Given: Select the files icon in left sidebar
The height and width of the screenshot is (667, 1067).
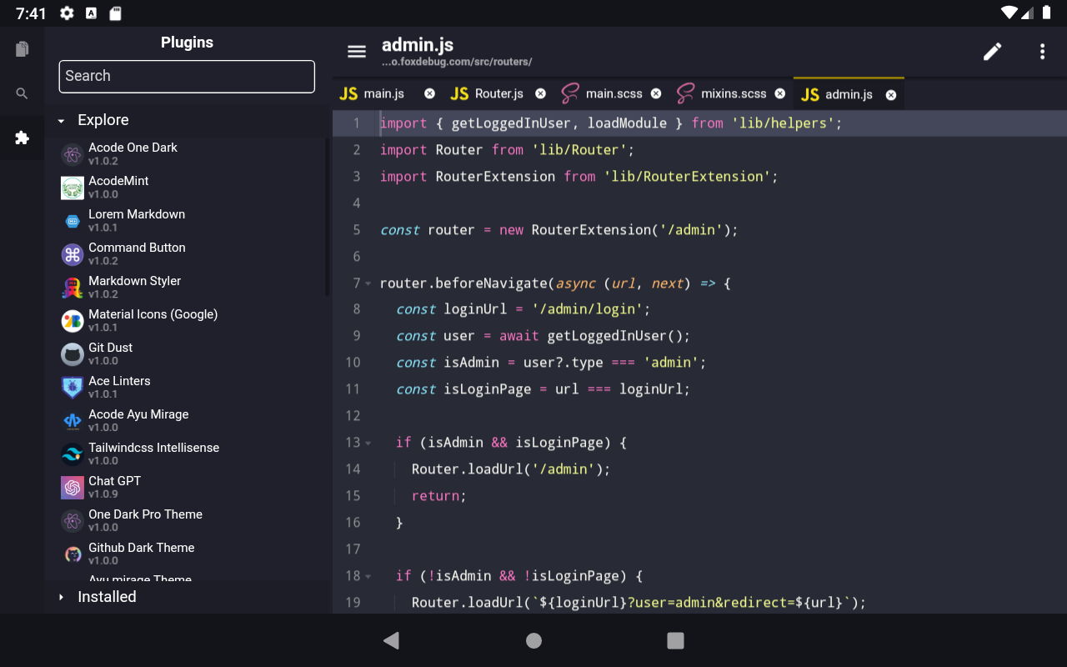Looking at the screenshot, I should tap(22, 48).
